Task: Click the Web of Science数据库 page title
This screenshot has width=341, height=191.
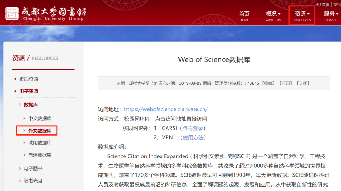Action: tap(214, 59)
